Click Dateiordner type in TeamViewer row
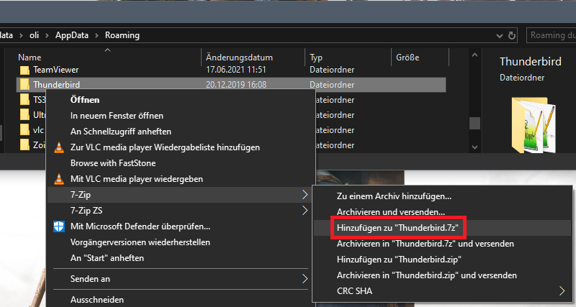Image resolution: width=576 pixels, height=307 pixels. [332, 70]
